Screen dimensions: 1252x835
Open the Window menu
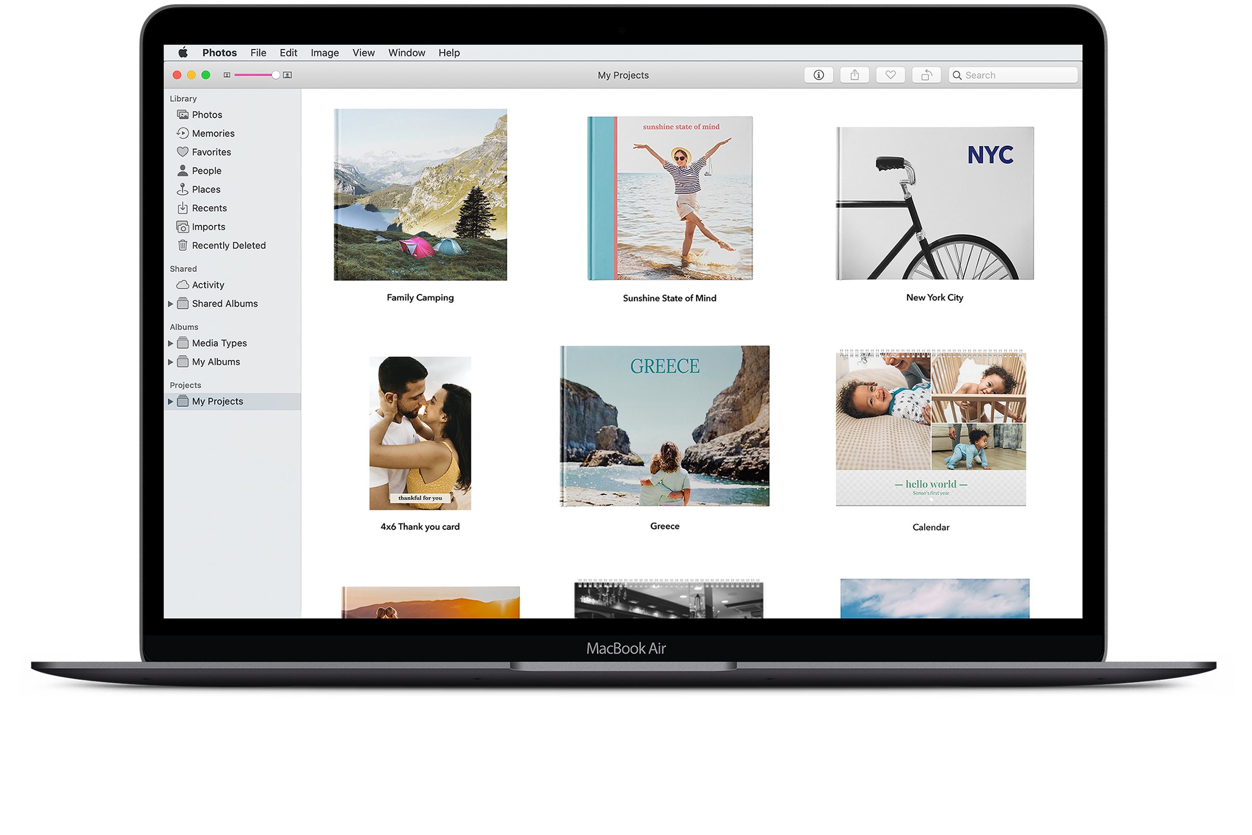407,53
